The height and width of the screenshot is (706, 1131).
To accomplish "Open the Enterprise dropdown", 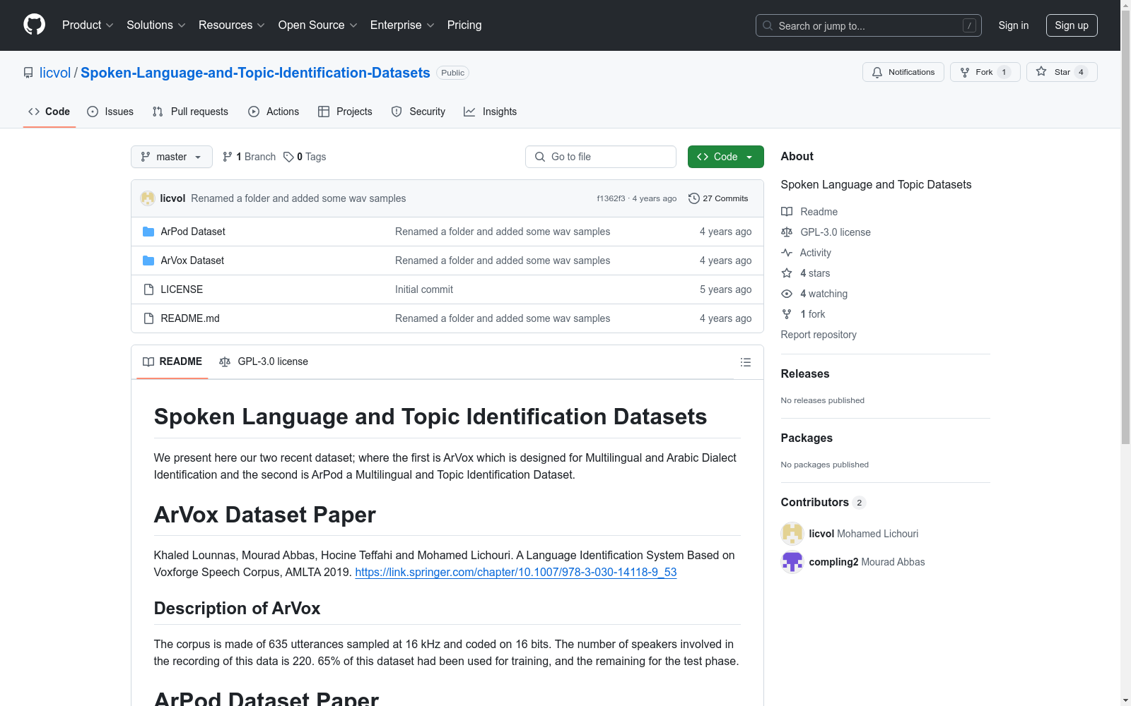I will pyautogui.click(x=402, y=25).
